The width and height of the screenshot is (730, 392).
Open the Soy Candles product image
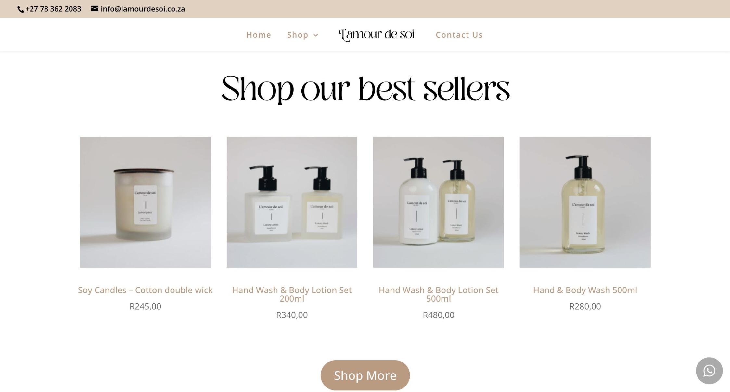point(145,202)
